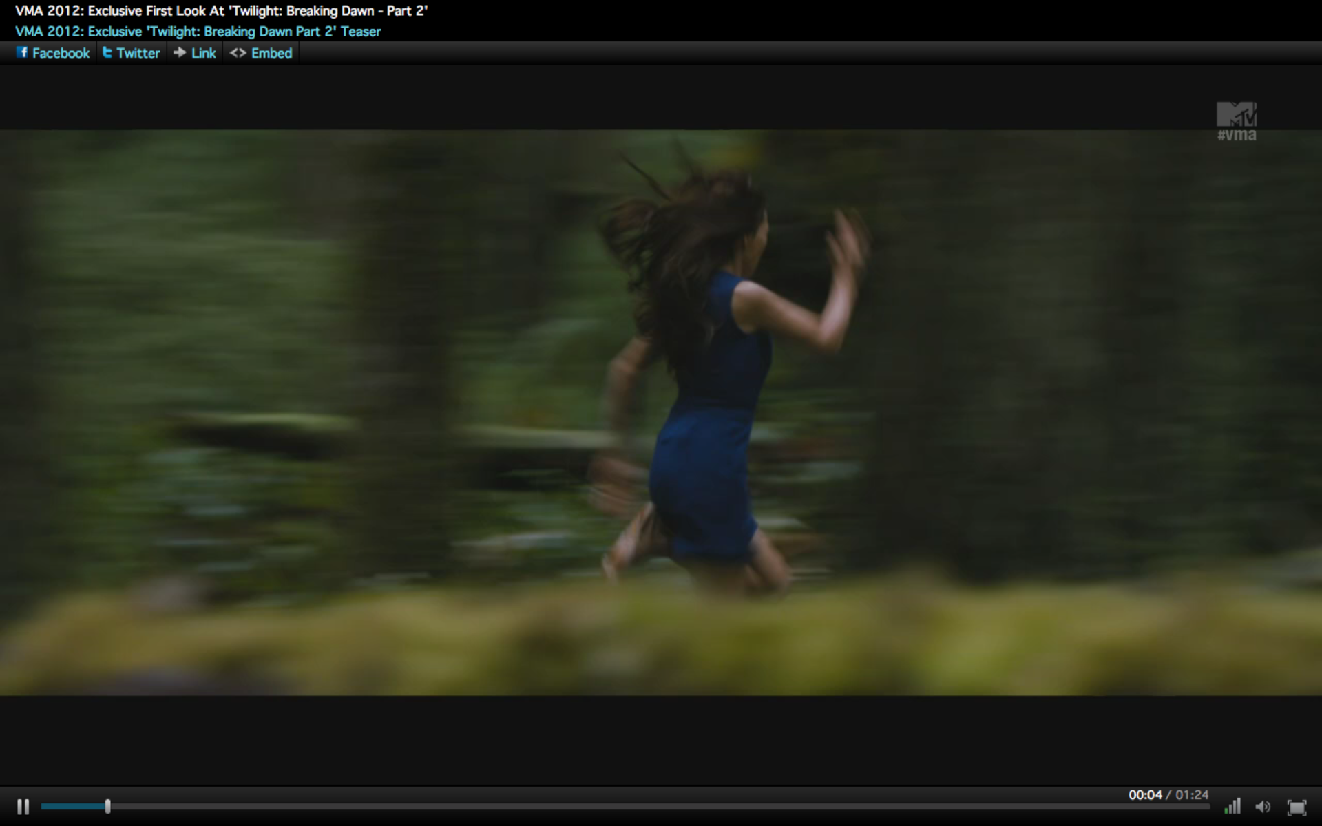This screenshot has width=1322, height=826.
Task: Click the progress bar scrubber handle
Action: click(x=108, y=806)
